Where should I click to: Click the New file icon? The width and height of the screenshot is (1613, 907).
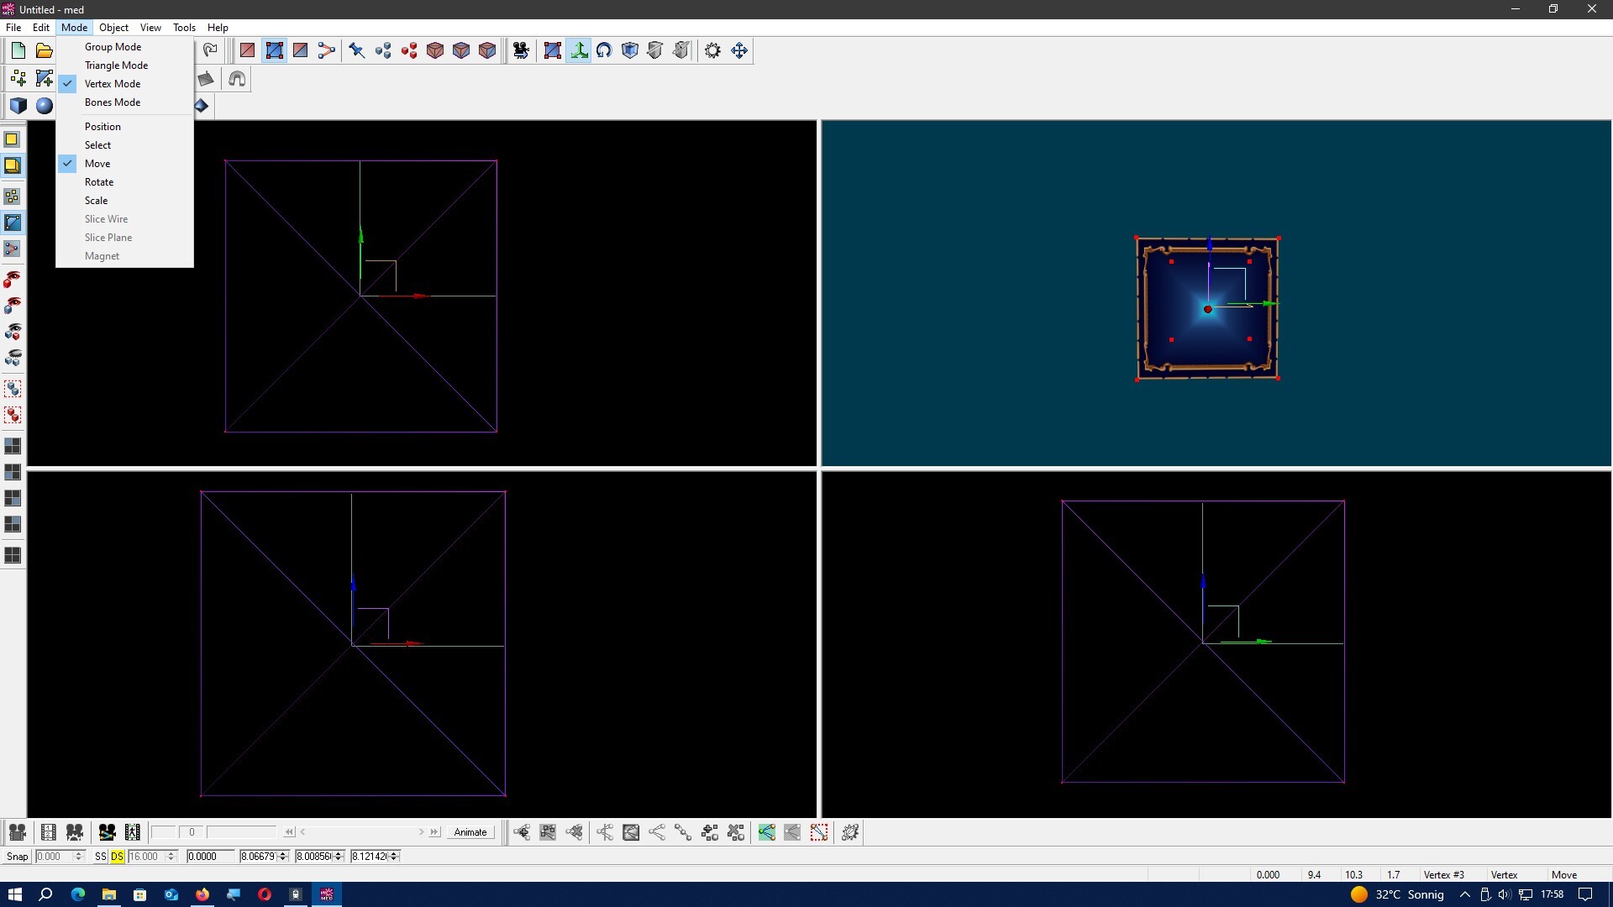click(x=18, y=50)
